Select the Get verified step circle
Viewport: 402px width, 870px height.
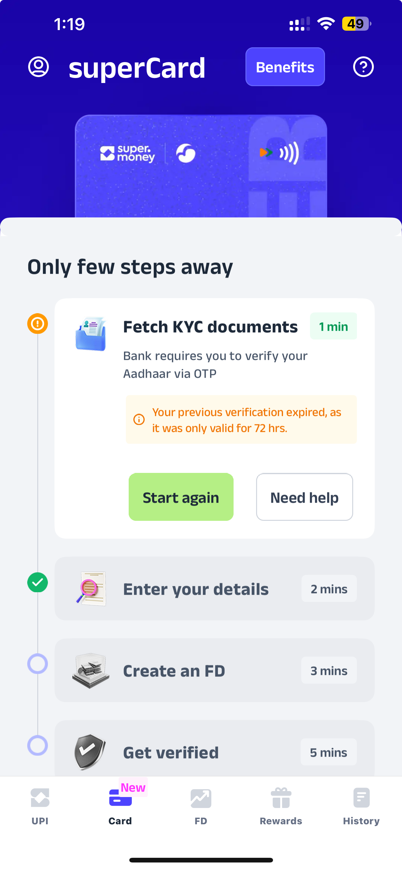click(x=38, y=745)
